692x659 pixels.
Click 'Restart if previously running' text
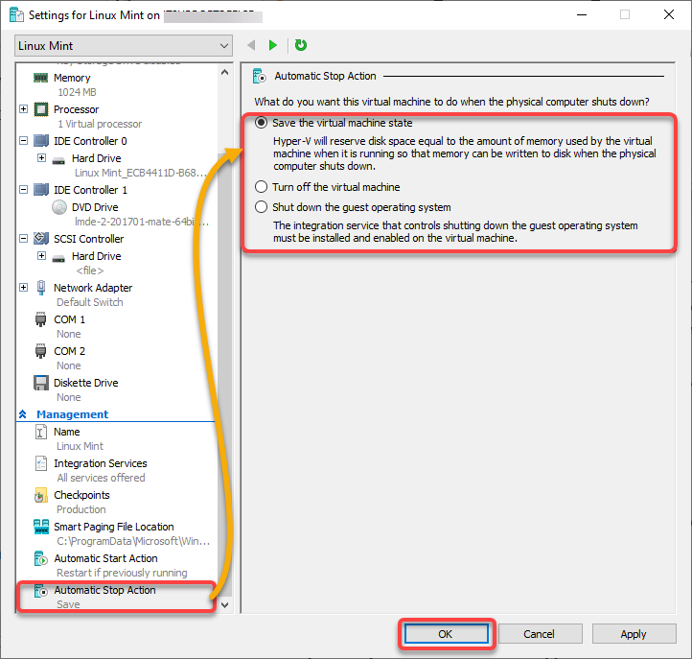122,573
